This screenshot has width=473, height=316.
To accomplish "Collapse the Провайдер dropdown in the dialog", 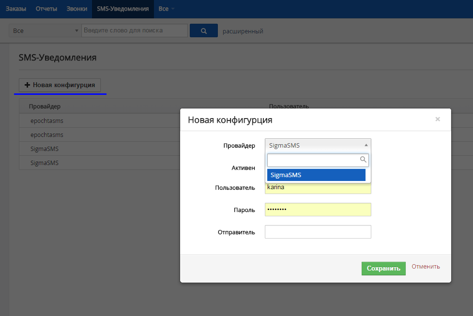I will pyautogui.click(x=318, y=145).
